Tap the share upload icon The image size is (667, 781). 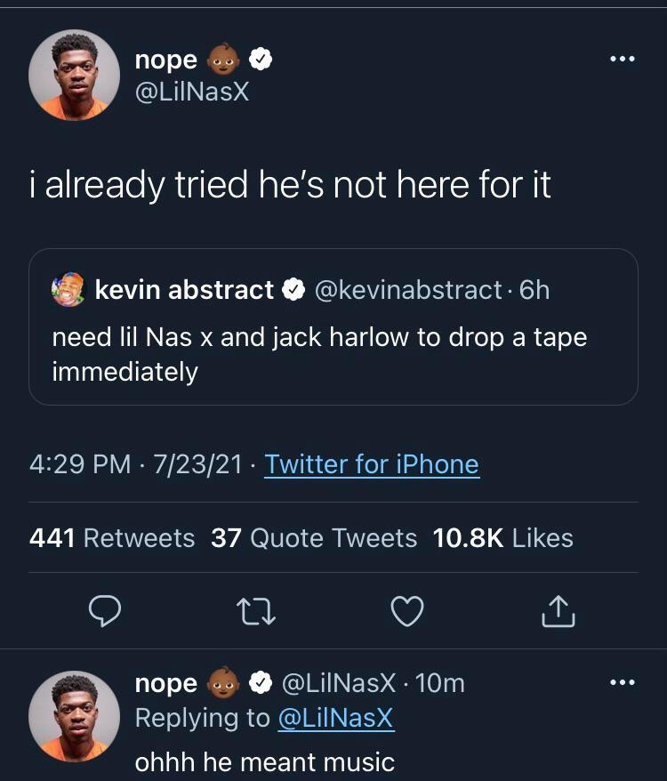559,611
